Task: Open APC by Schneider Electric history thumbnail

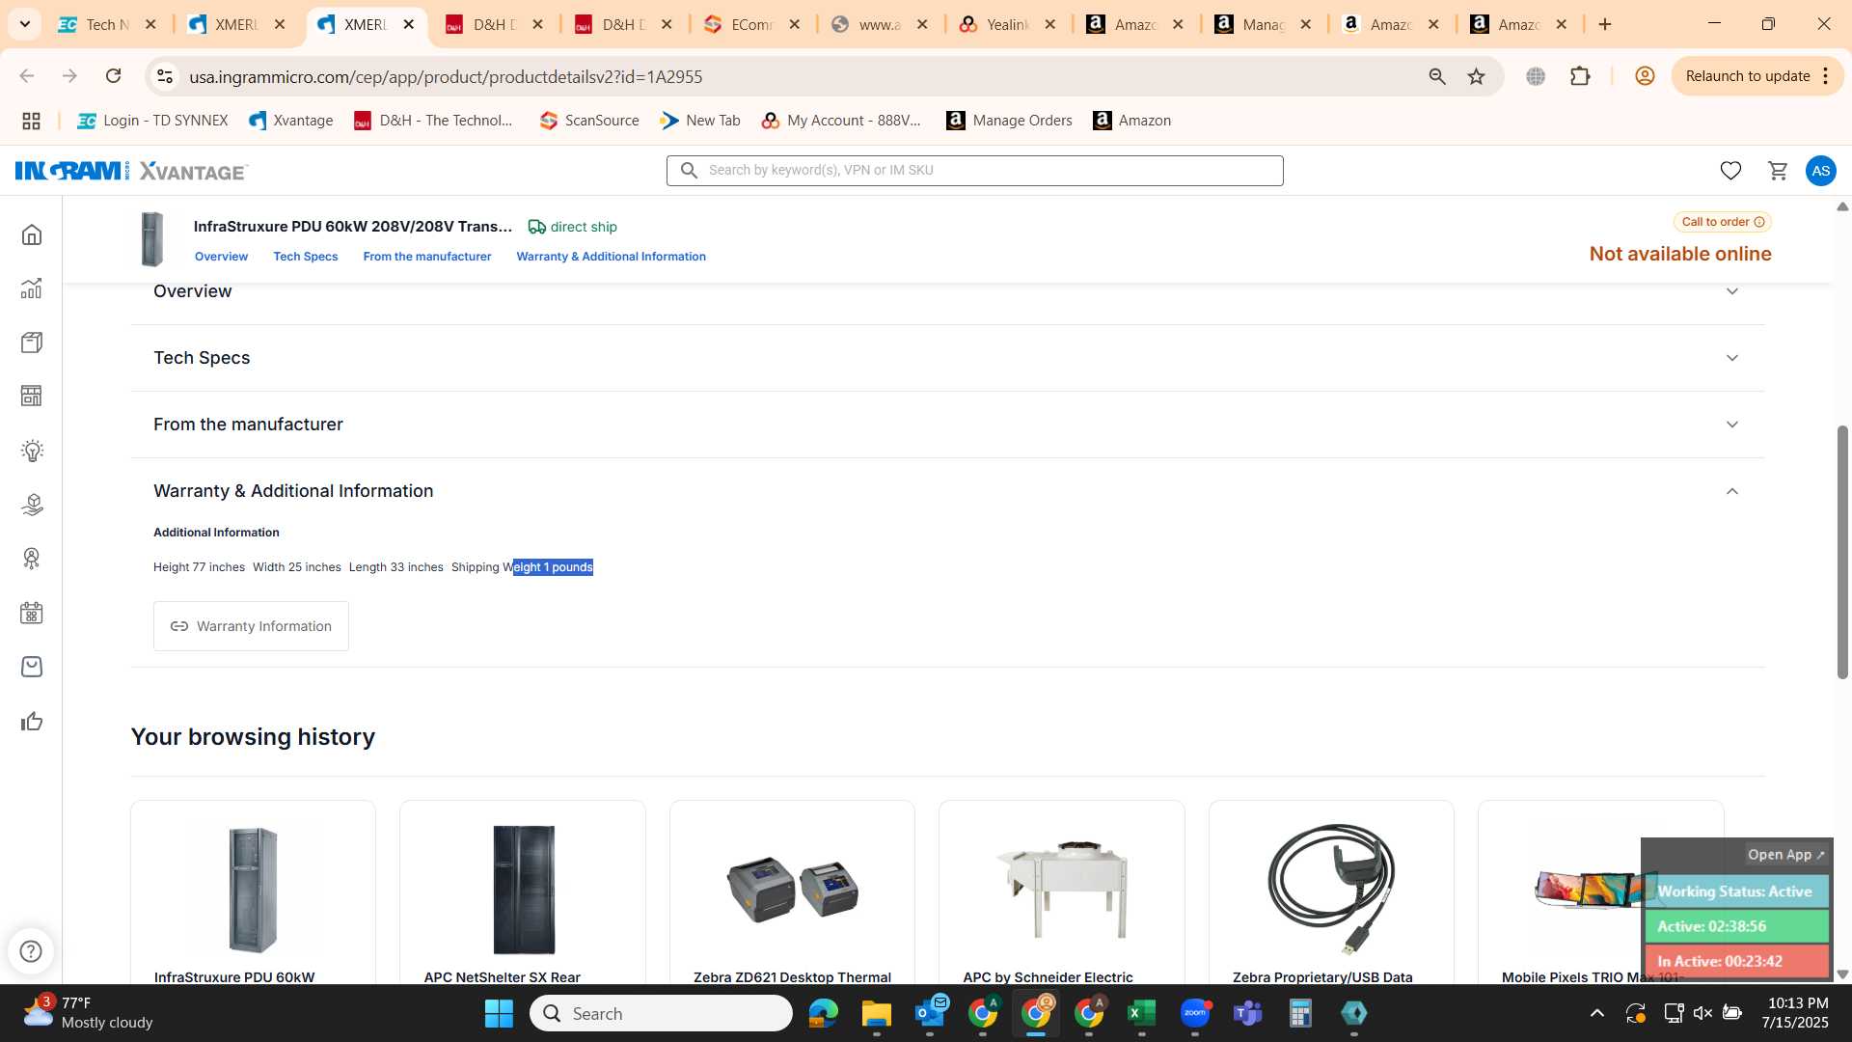Action: tap(1062, 890)
